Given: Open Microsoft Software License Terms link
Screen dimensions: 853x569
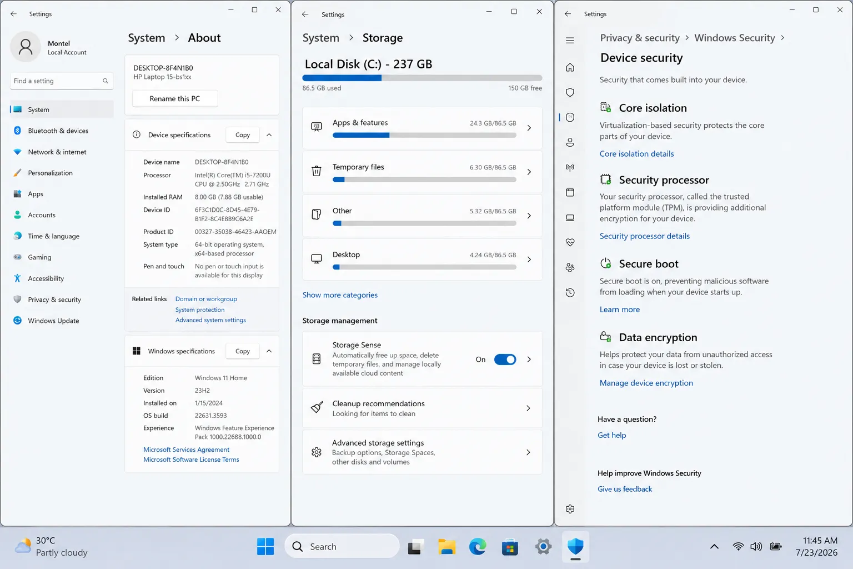Looking at the screenshot, I should [191, 460].
